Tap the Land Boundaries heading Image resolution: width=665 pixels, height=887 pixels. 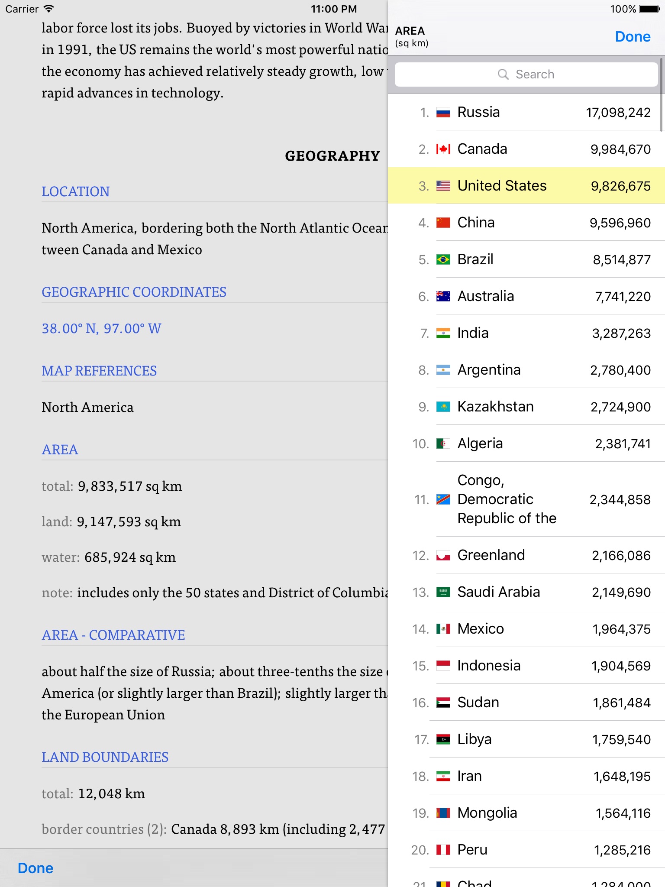[105, 757]
